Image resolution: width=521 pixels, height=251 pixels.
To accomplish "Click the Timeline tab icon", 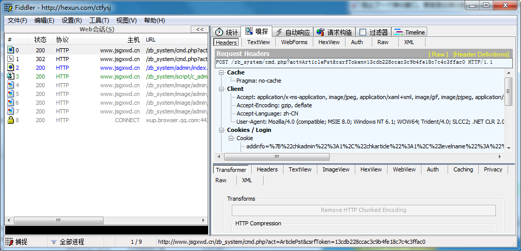I will [398, 32].
